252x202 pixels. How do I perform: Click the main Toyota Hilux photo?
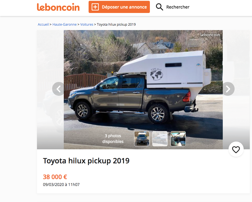(143, 83)
